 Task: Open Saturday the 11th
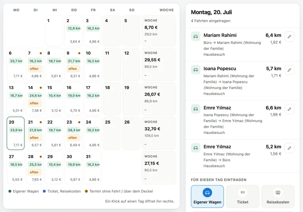(x=112, y=64)
